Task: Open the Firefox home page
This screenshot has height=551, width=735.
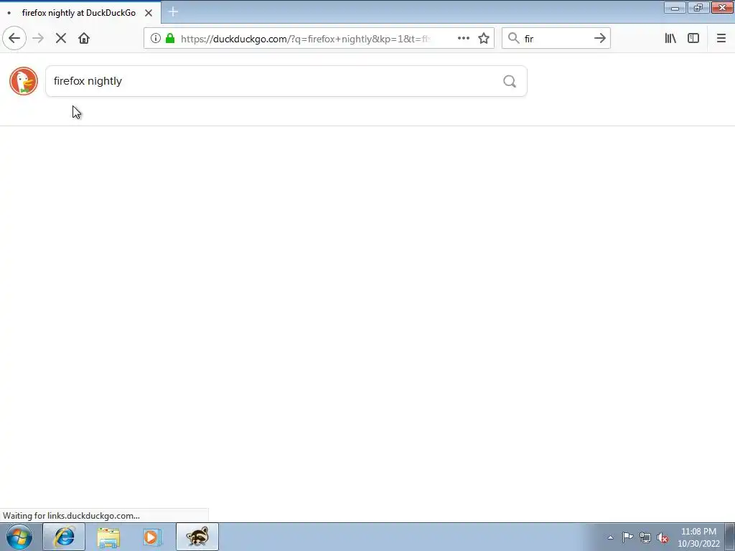Action: [x=84, y=39]
